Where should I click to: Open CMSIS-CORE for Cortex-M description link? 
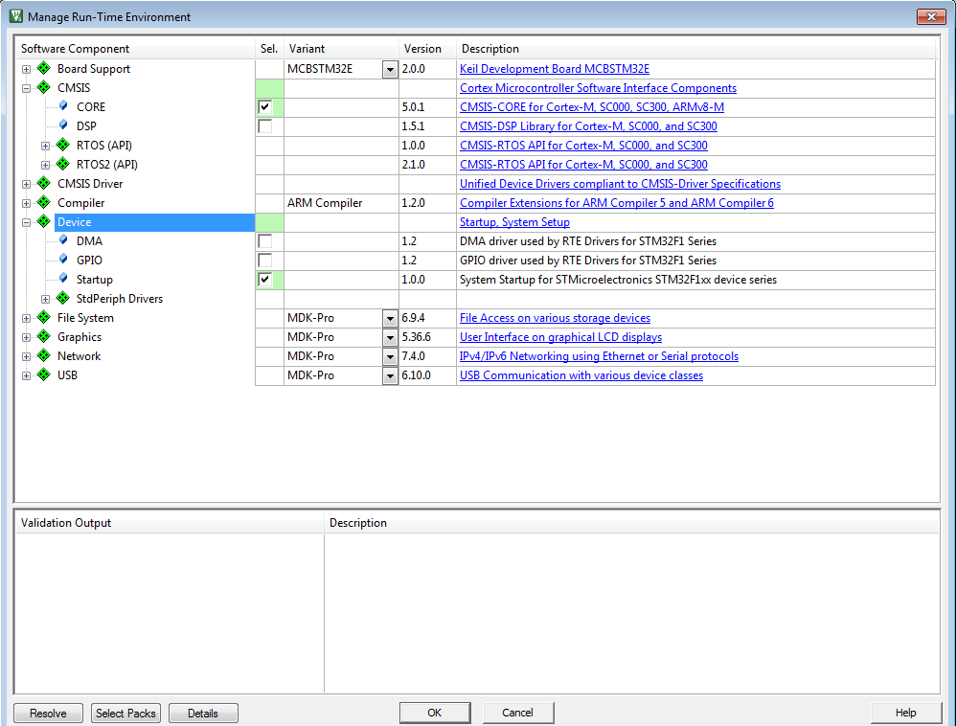(x=592, y=106)
